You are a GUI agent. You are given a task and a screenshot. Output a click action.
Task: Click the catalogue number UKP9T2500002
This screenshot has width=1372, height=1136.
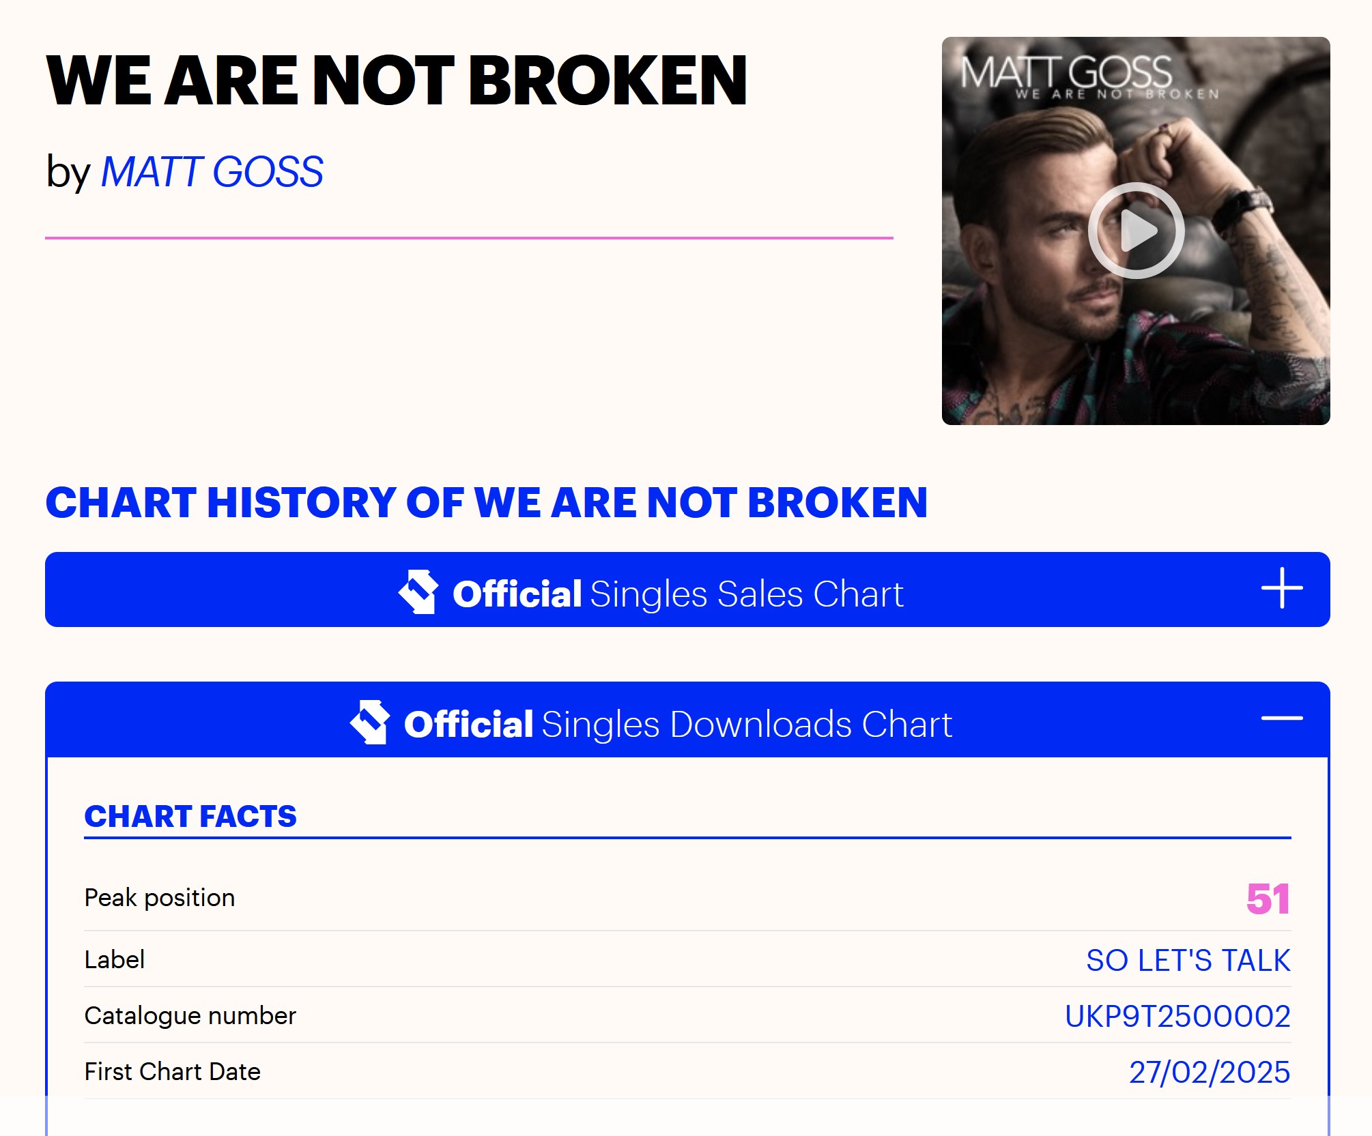[x=1177, y=1017]
